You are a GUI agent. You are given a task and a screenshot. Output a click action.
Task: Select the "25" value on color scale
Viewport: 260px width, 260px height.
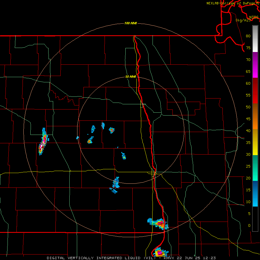248,166
